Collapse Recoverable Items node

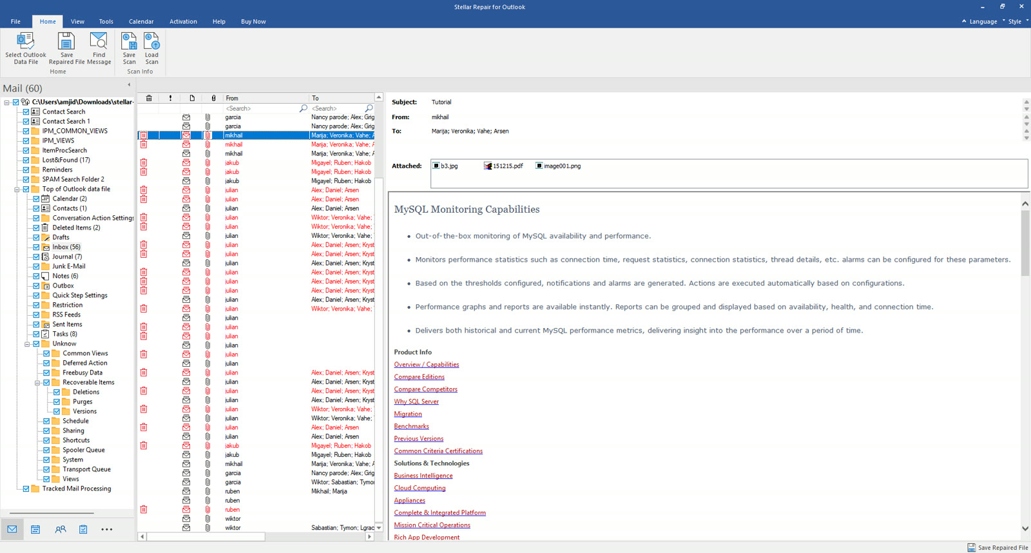tap(37, 383)
